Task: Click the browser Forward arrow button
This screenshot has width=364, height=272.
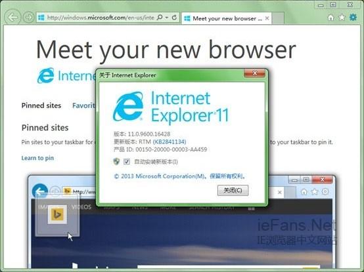Action: click(x=28, y=17)
